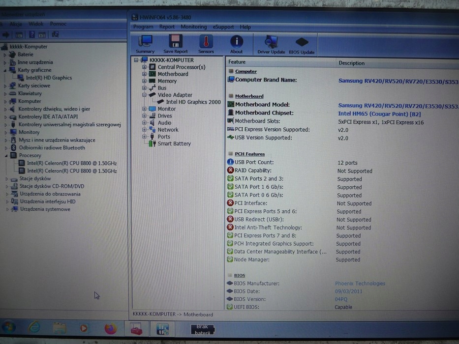Screen dimensions: 459x344
Task: Expand the Drives tree node
Action: [144, 116]
